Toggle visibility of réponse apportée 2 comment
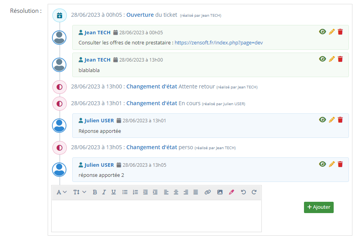Image resolution: width=354 pixels, height=238 pixels. pyautogui.click(x=322, y=164)
